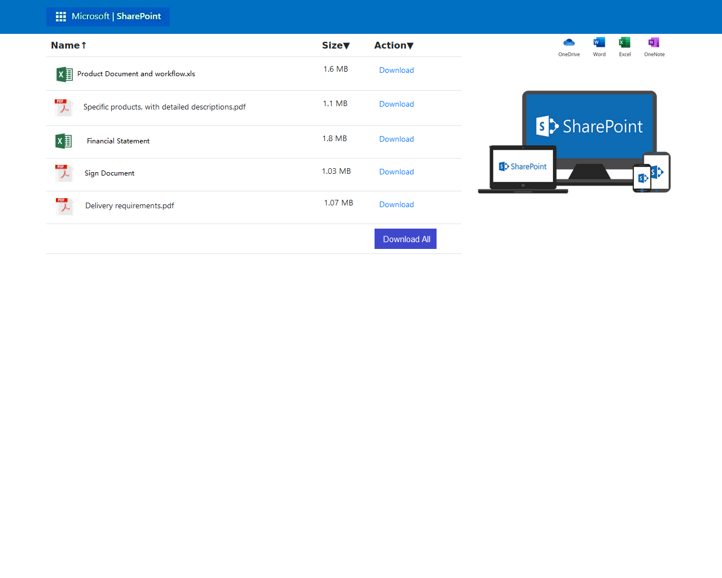The height and width of the screenshot is (578, 722).
Task: Click the PDF icon for Delivery requirements.pdf
Action: tap(64, 206)
